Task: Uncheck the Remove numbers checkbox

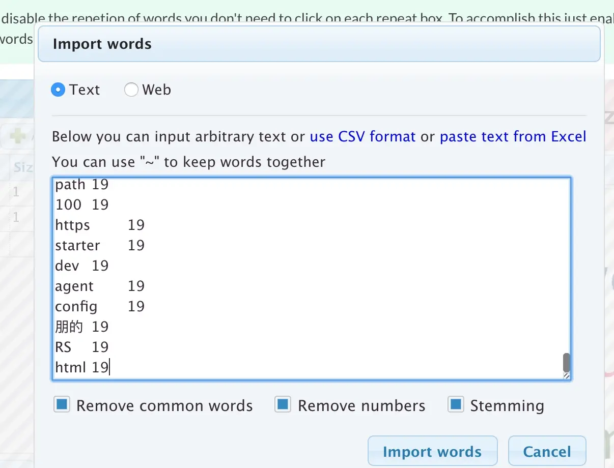Action: tap(283, 405)
